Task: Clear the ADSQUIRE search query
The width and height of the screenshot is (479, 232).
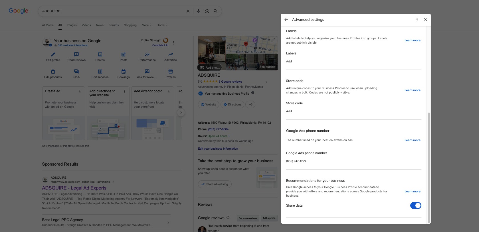Action: pyautogui.click(x=188, y=11)
